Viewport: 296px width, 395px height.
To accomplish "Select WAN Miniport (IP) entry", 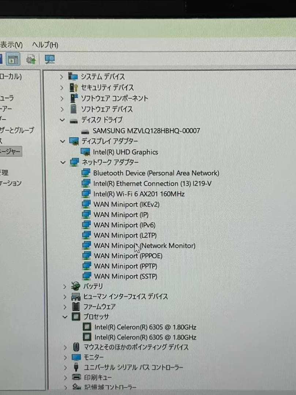I will pyautogui.click(x=121, y=215).
